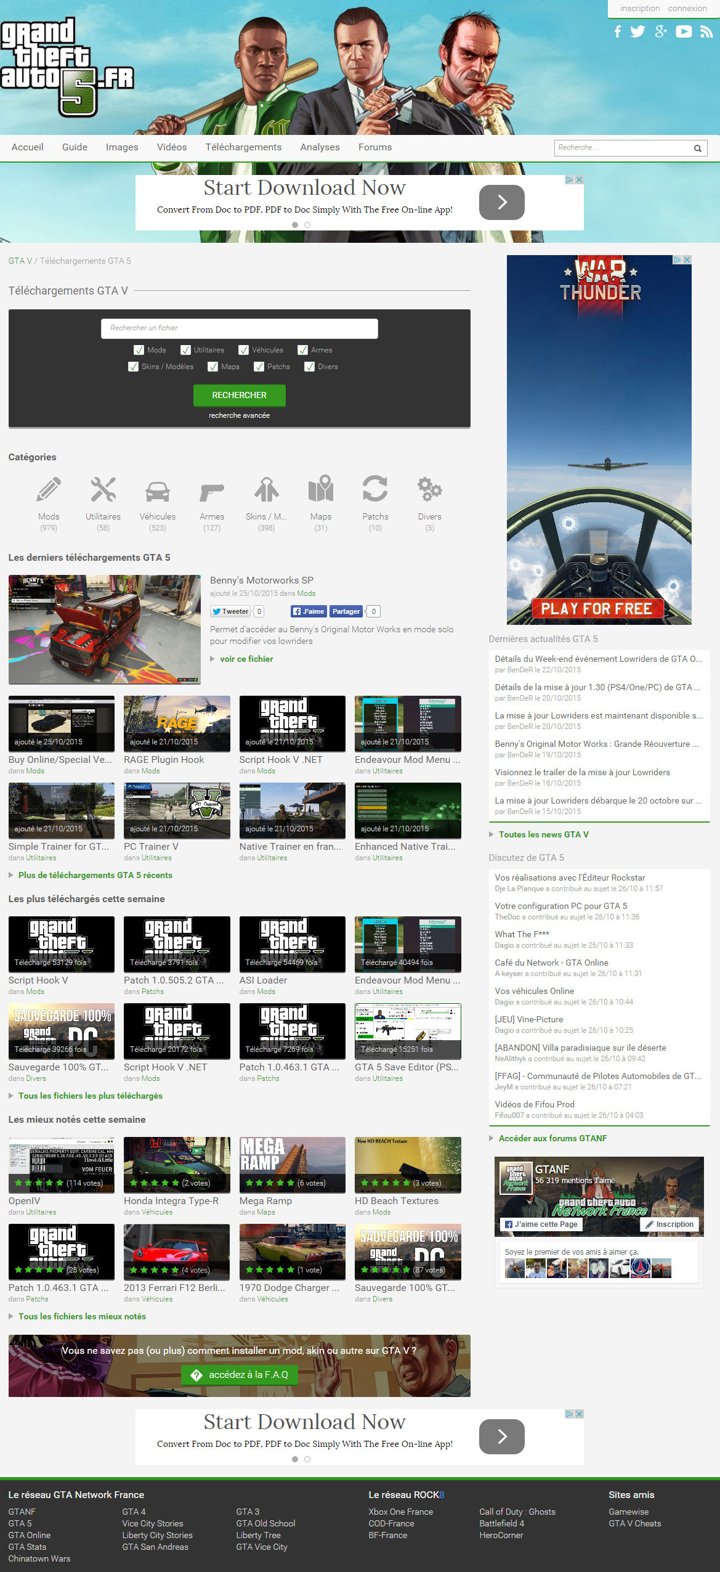Open the Images menu item
The image size is (720, 1572).
coord(122,147)
